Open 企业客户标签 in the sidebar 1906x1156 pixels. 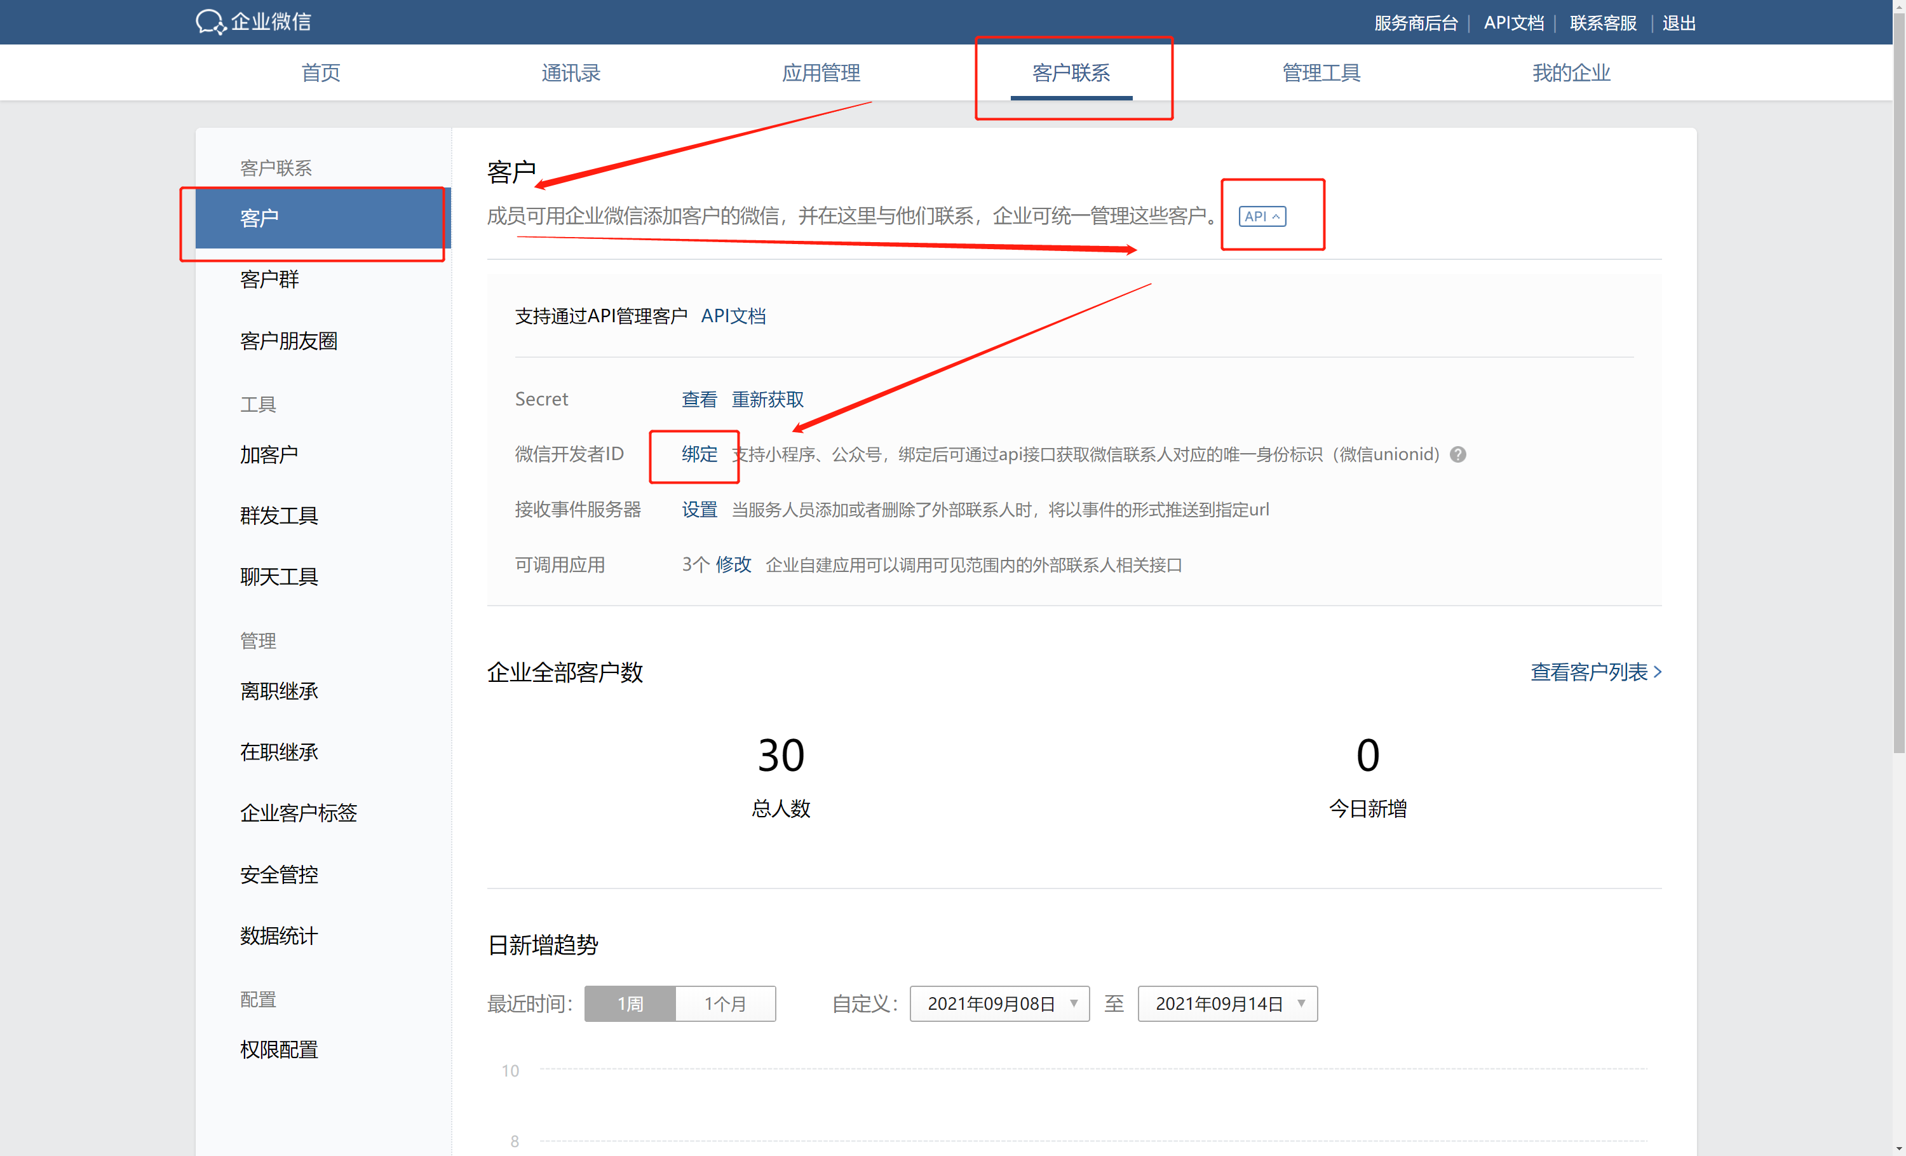[x=298, y=812]
